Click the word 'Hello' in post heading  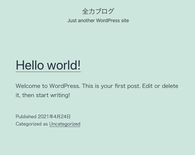tap(30, 65)
